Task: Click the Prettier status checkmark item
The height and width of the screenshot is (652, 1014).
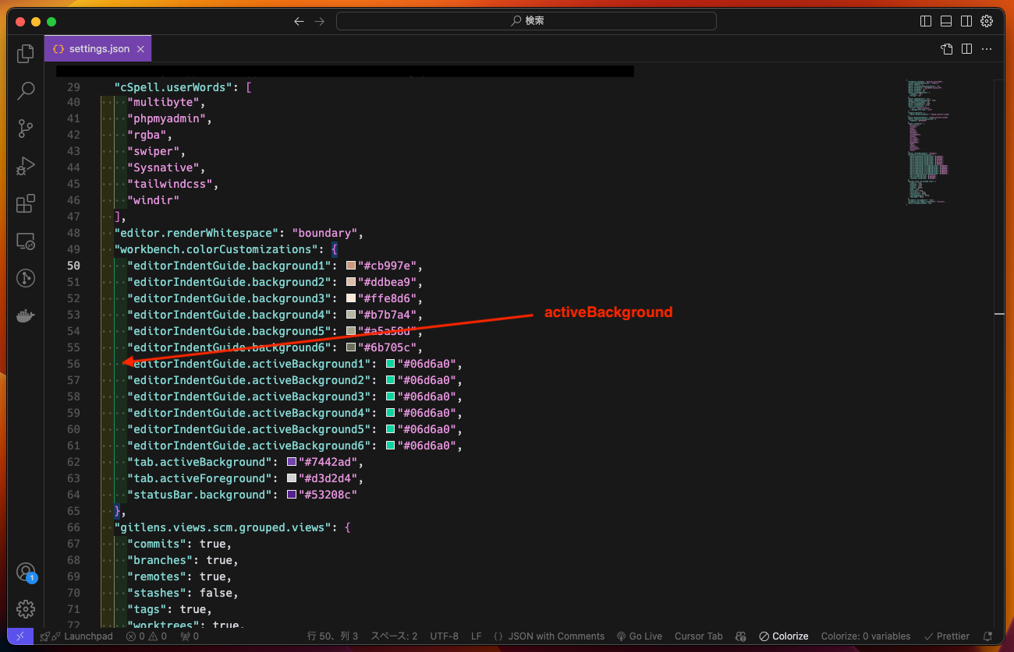Action: [x=946, y=636]
